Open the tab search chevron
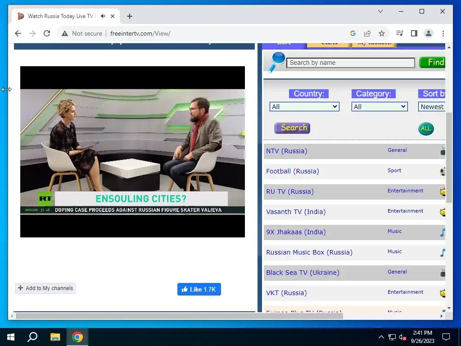 (380, 11)
